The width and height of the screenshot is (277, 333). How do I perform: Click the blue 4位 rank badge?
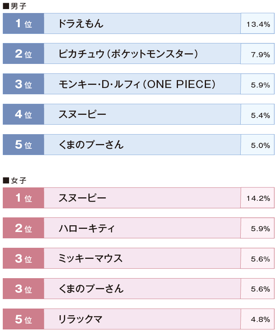[x=23, y=114]
